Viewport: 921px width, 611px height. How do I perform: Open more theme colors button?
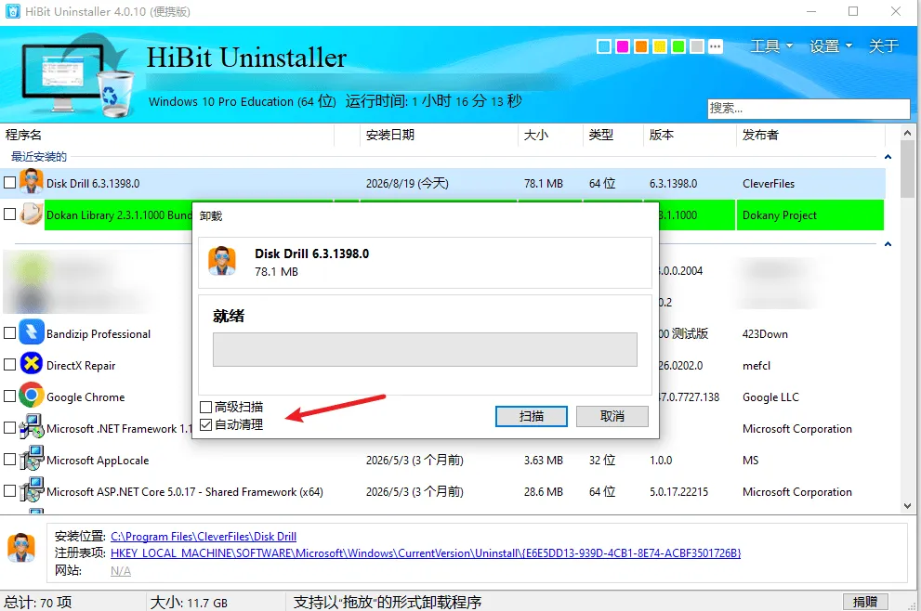[716, 46]
